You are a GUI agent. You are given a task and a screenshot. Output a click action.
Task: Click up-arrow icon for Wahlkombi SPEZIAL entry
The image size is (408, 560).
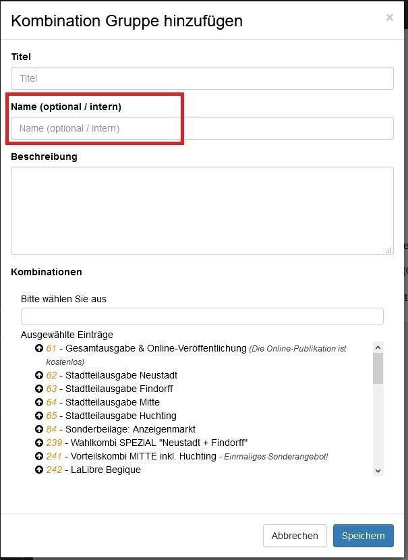(x=39, y=443)
